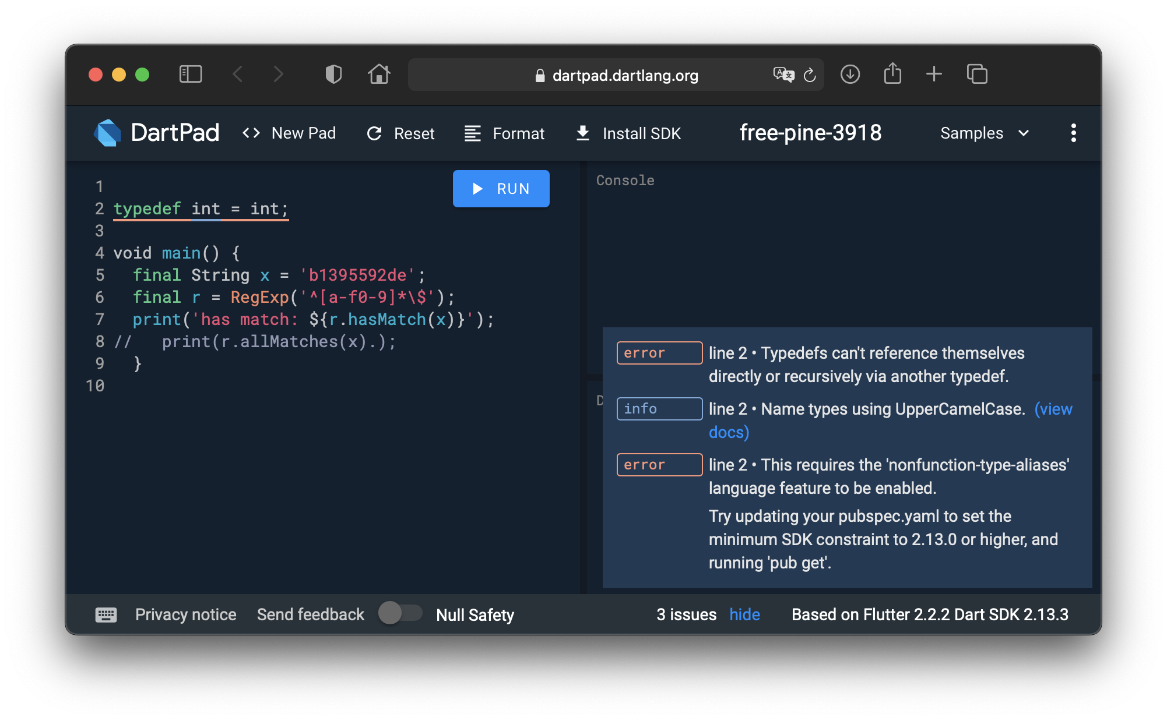Click the Safari sidebar toggle icon
Image resolution: width=1167 pixels, height=721 pixels.
pos(191,75)
